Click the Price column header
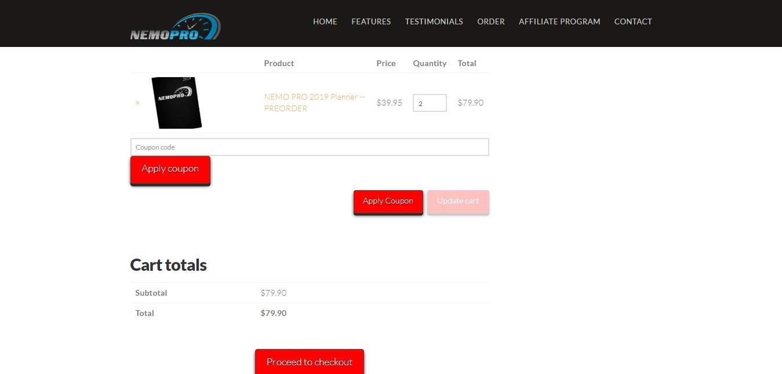Viewport: 782px width, 374px height. (x=386, y=63)
